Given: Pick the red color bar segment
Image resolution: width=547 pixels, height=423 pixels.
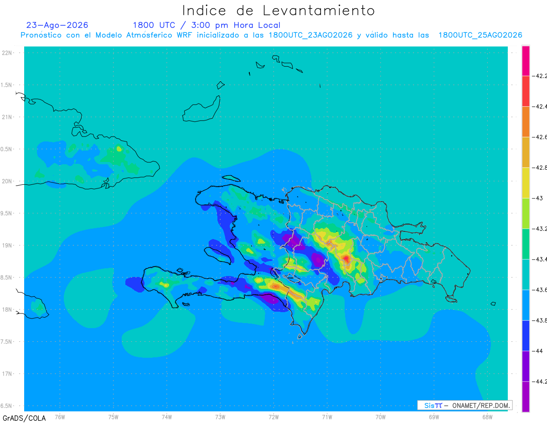Looking at the screenshot, I should 526,91.
